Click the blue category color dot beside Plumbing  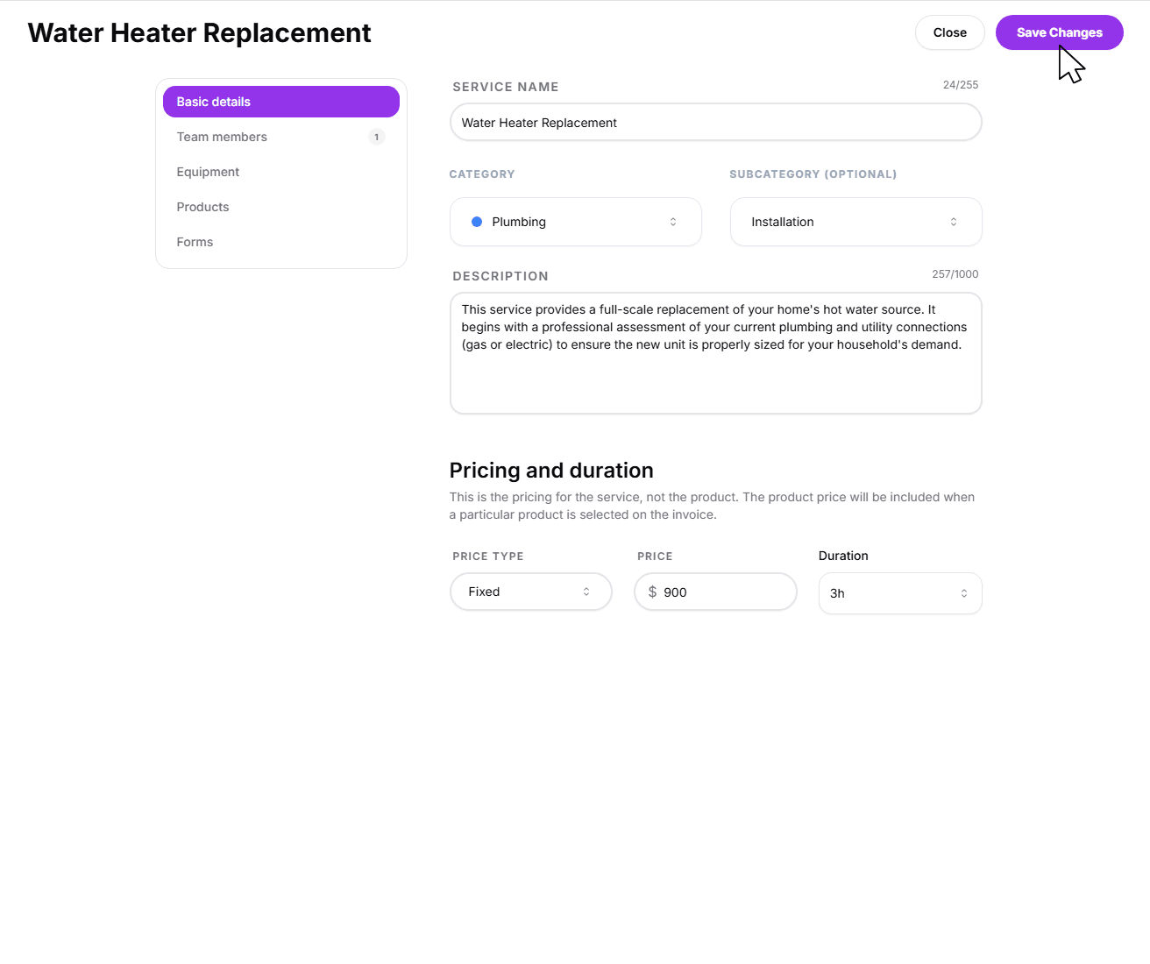click(x=477, y=222)
